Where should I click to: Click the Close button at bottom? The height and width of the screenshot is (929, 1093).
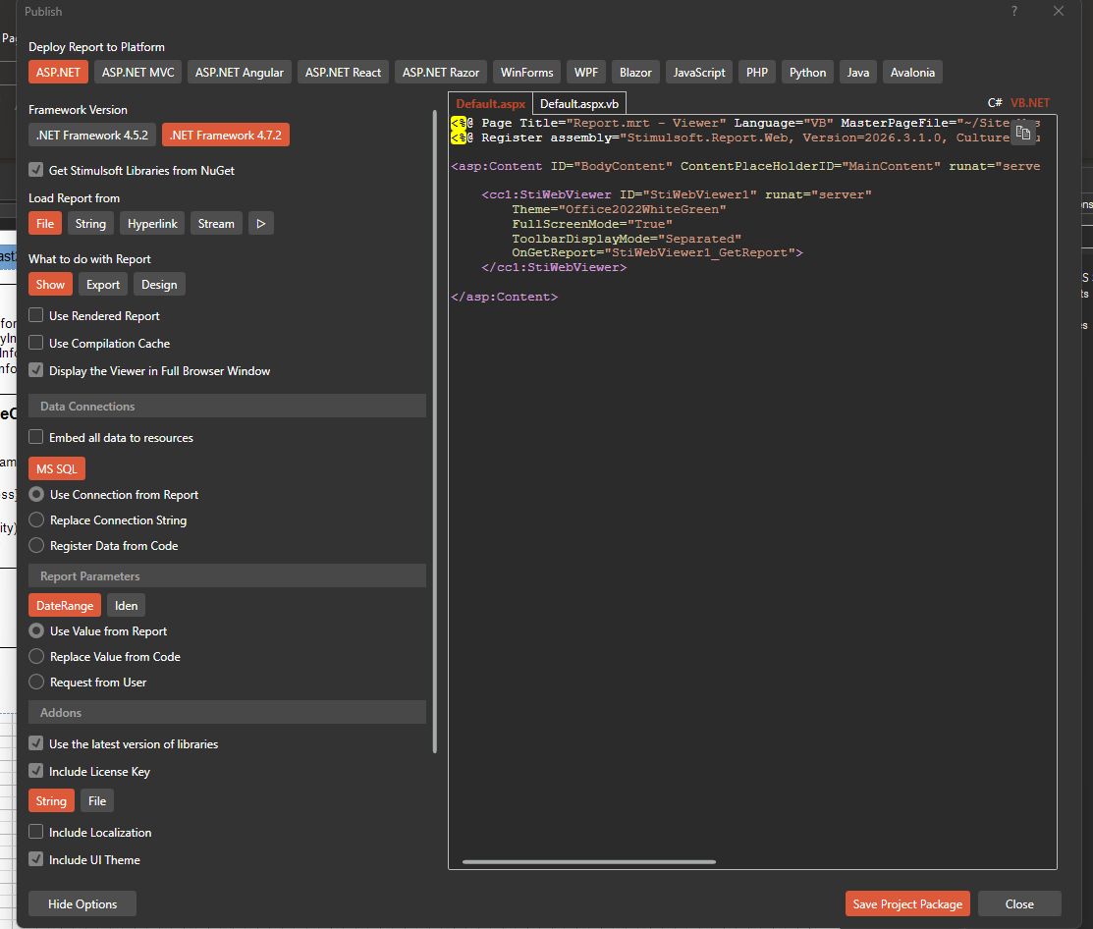pos(1019,903)
